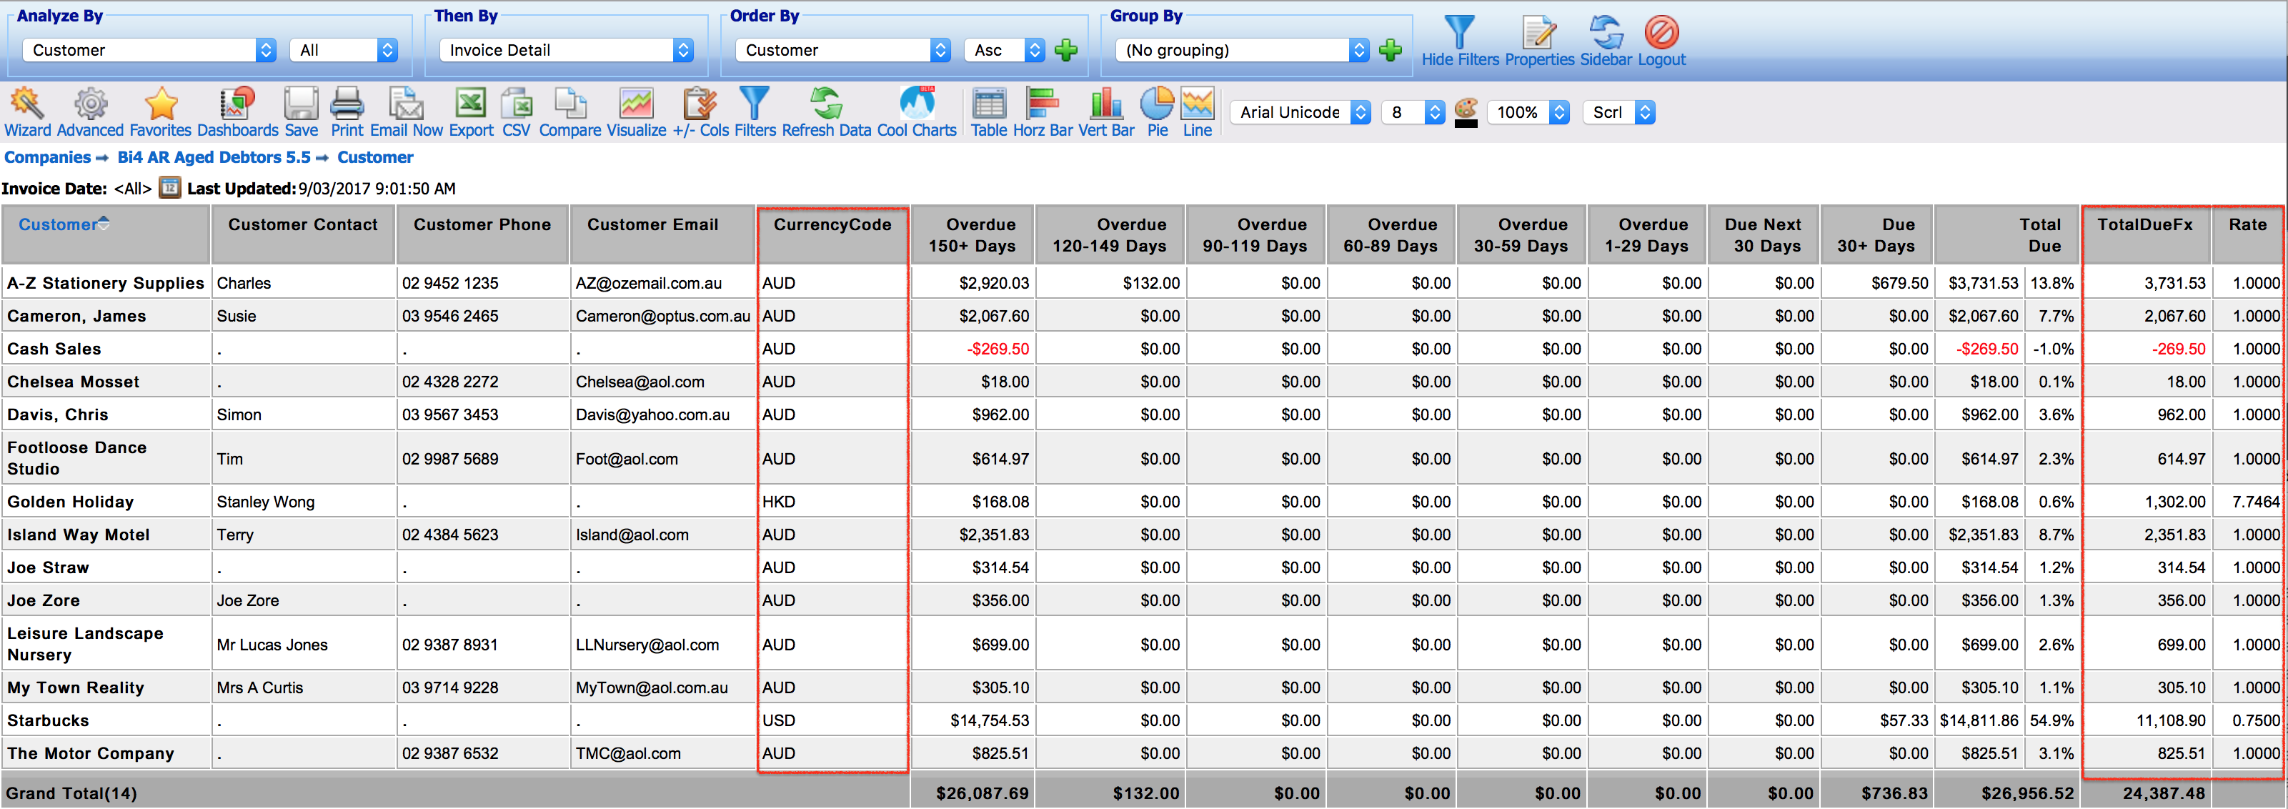Add another Order By level plus icon
Viewport: 2288px width, 809px height.
pyautogui.click(x=1066, y=51)
